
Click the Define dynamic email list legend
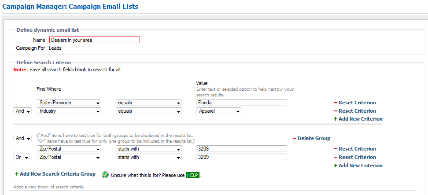[48, 30]
